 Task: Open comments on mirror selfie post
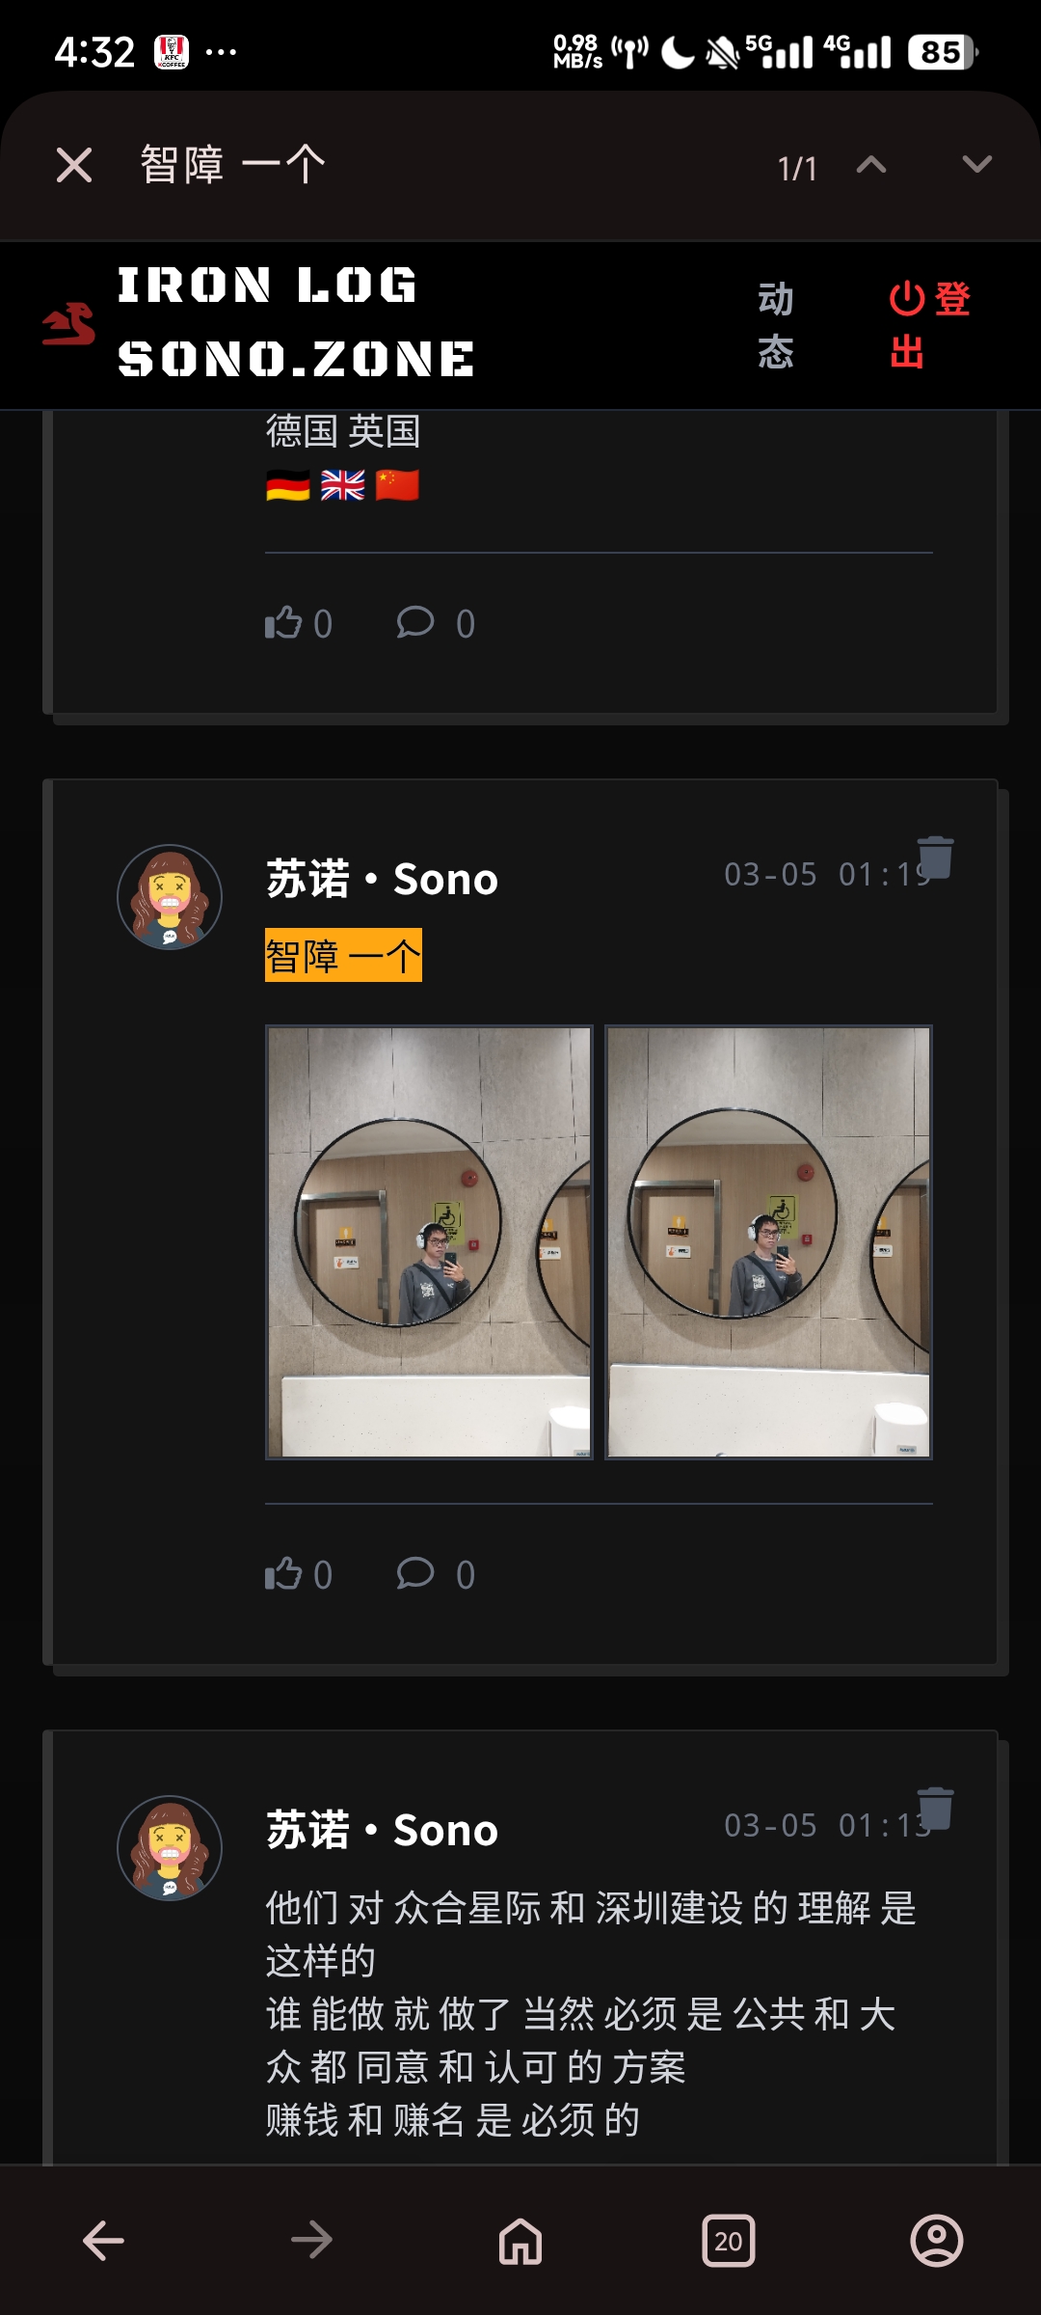[x=437, y=1574]
